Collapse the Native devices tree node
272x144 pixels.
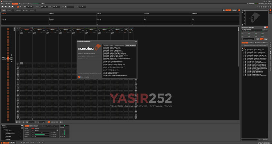[2, 128]
